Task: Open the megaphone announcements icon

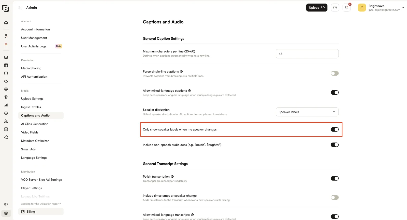Action: [6, 205]
